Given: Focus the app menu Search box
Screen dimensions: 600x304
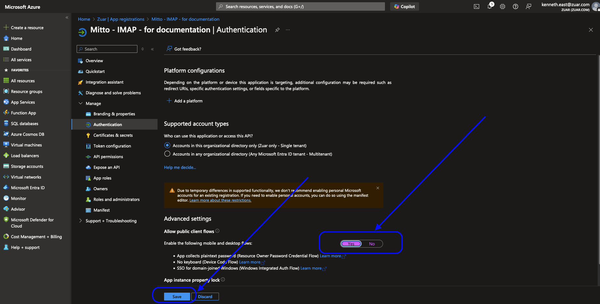Looking at the screenshot, I should 107,49.
